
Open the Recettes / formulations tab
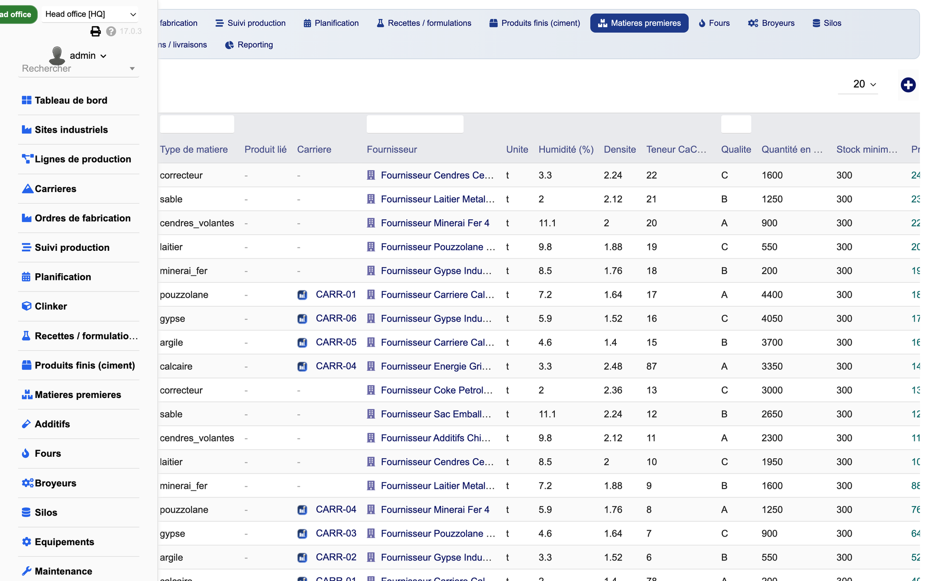click(x=424, y=23)
